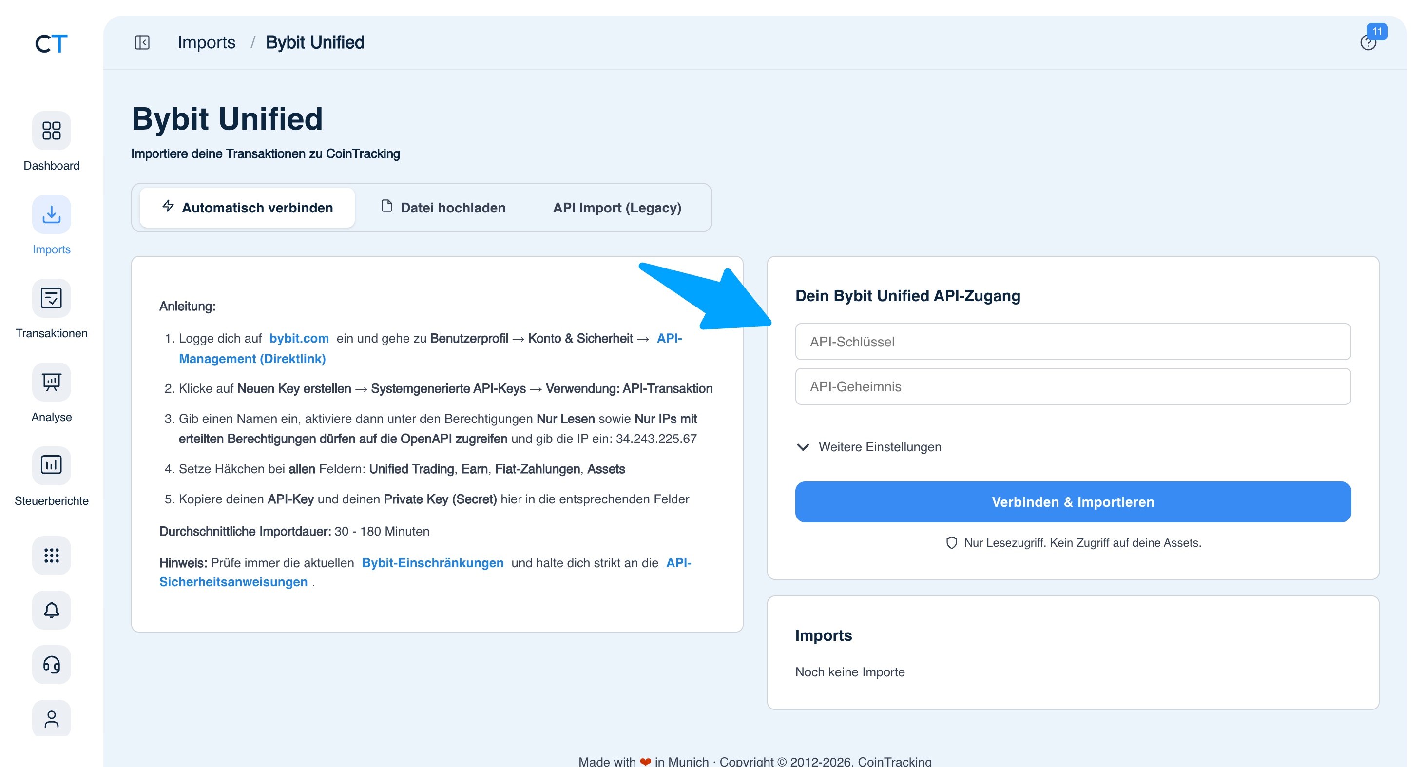
Task: Click the Dashboard sidebar label
Action: (51, 166)
